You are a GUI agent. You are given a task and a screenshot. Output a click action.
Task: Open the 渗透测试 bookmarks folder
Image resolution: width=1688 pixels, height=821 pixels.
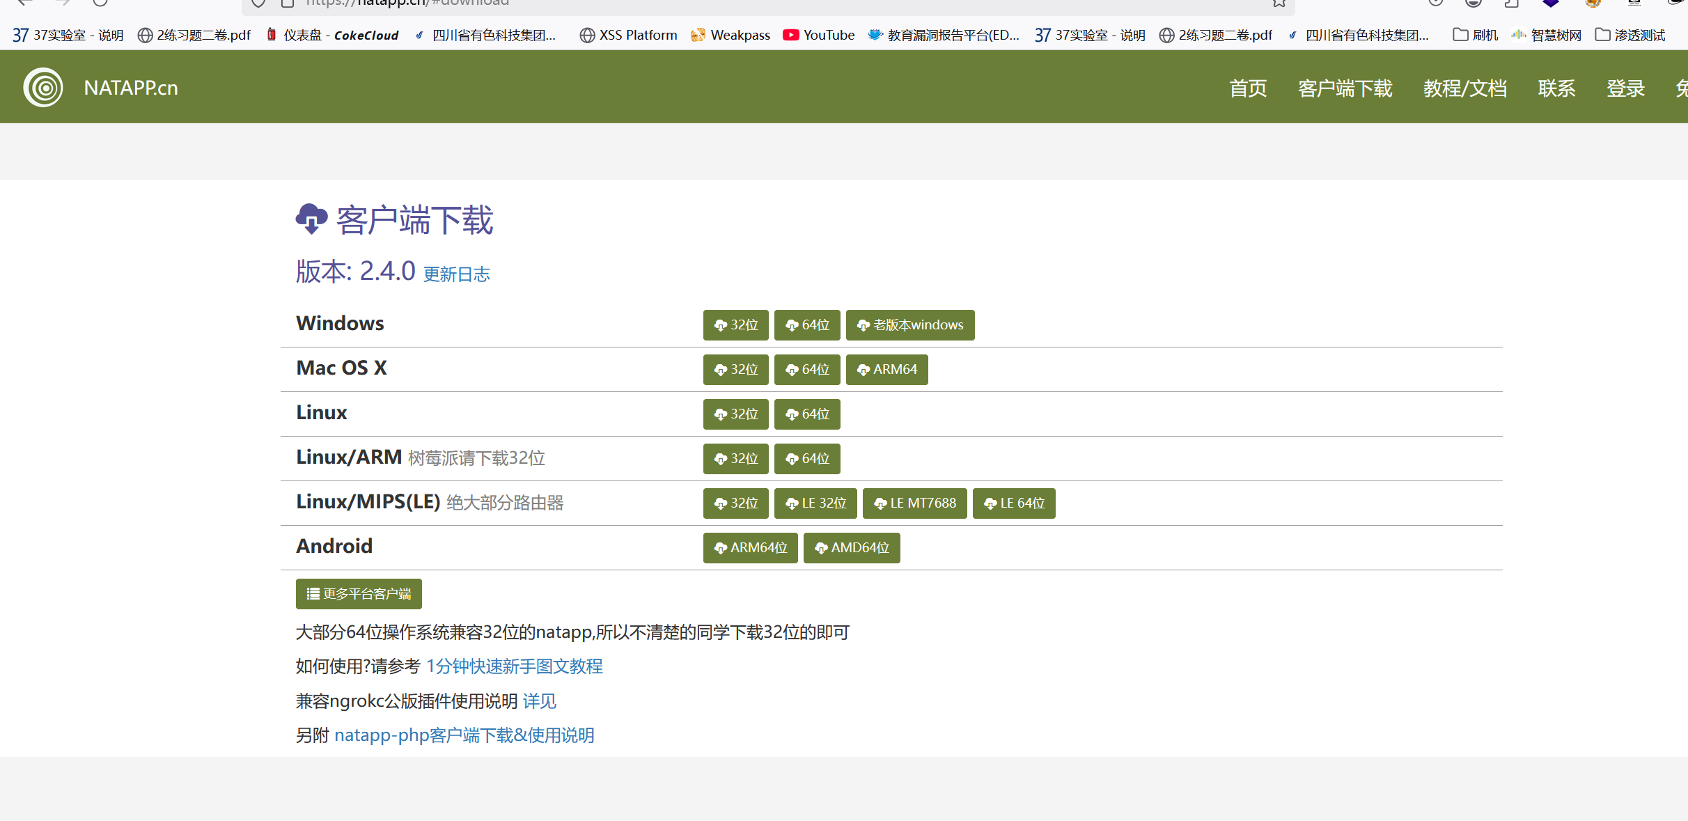1630,35
